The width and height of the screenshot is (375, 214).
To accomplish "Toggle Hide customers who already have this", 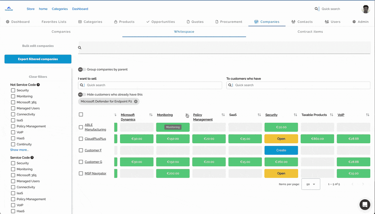I will pyautogui.click(x=82, y=94).
